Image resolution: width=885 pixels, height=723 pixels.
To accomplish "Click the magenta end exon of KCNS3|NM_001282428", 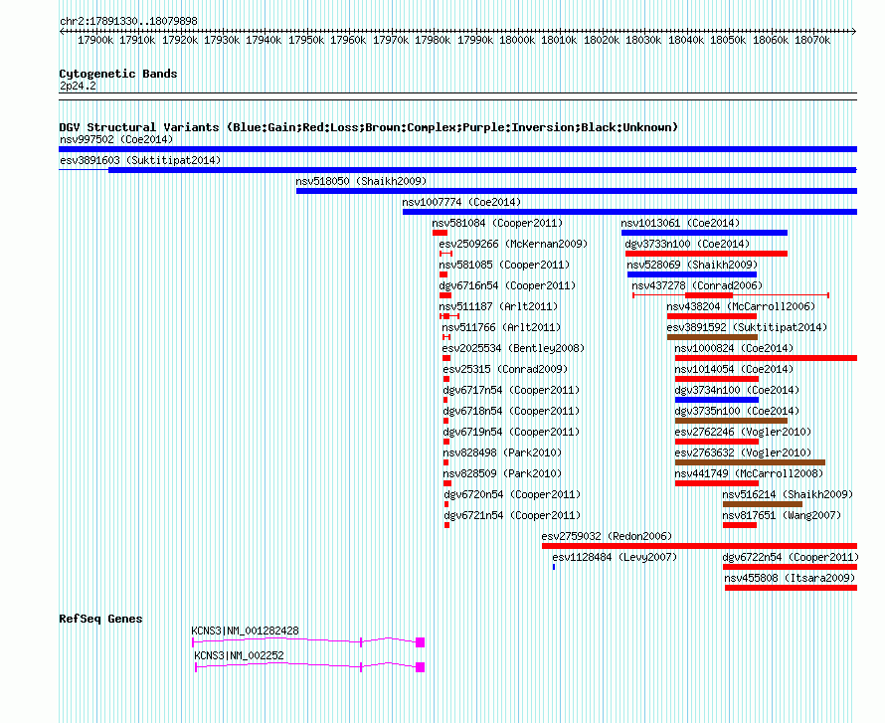I will tap(420, 642).
